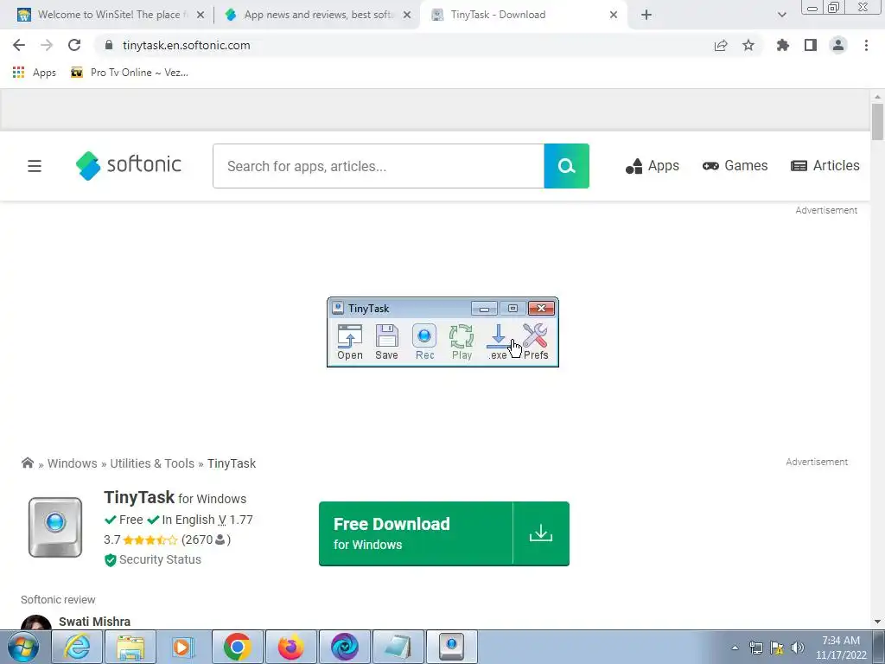Click author name Swati Mishra

tap(95, 622)
